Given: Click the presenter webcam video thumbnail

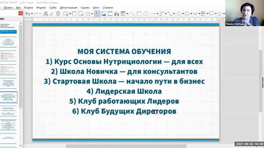Looking at the screenshot, I should point(245,13).
